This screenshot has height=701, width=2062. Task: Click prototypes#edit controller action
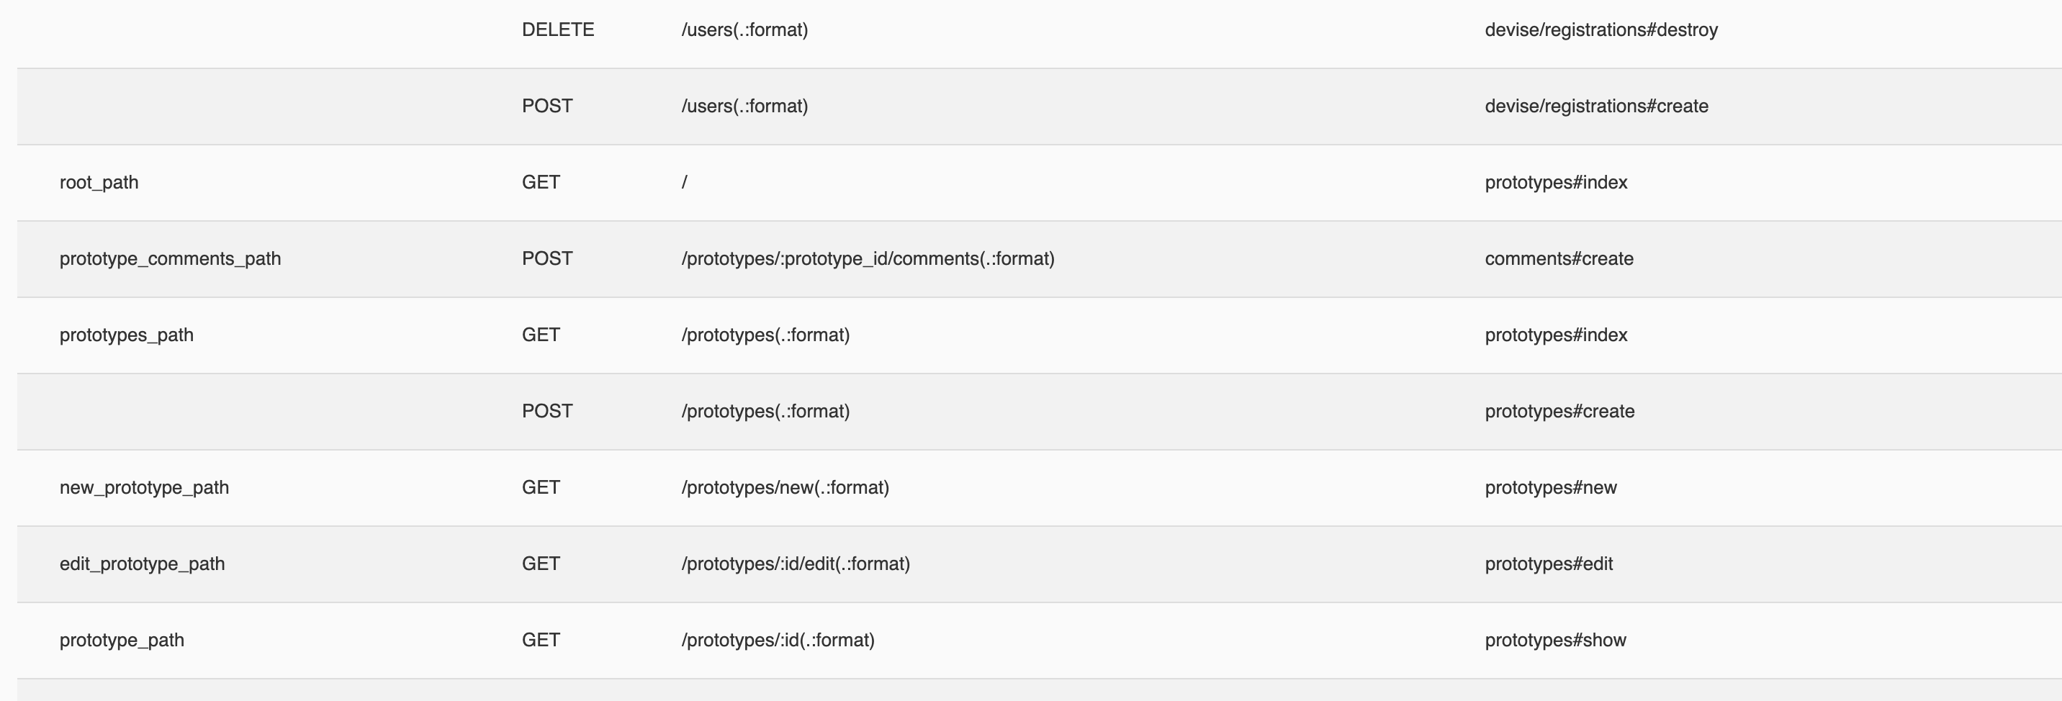point(1548,564)
